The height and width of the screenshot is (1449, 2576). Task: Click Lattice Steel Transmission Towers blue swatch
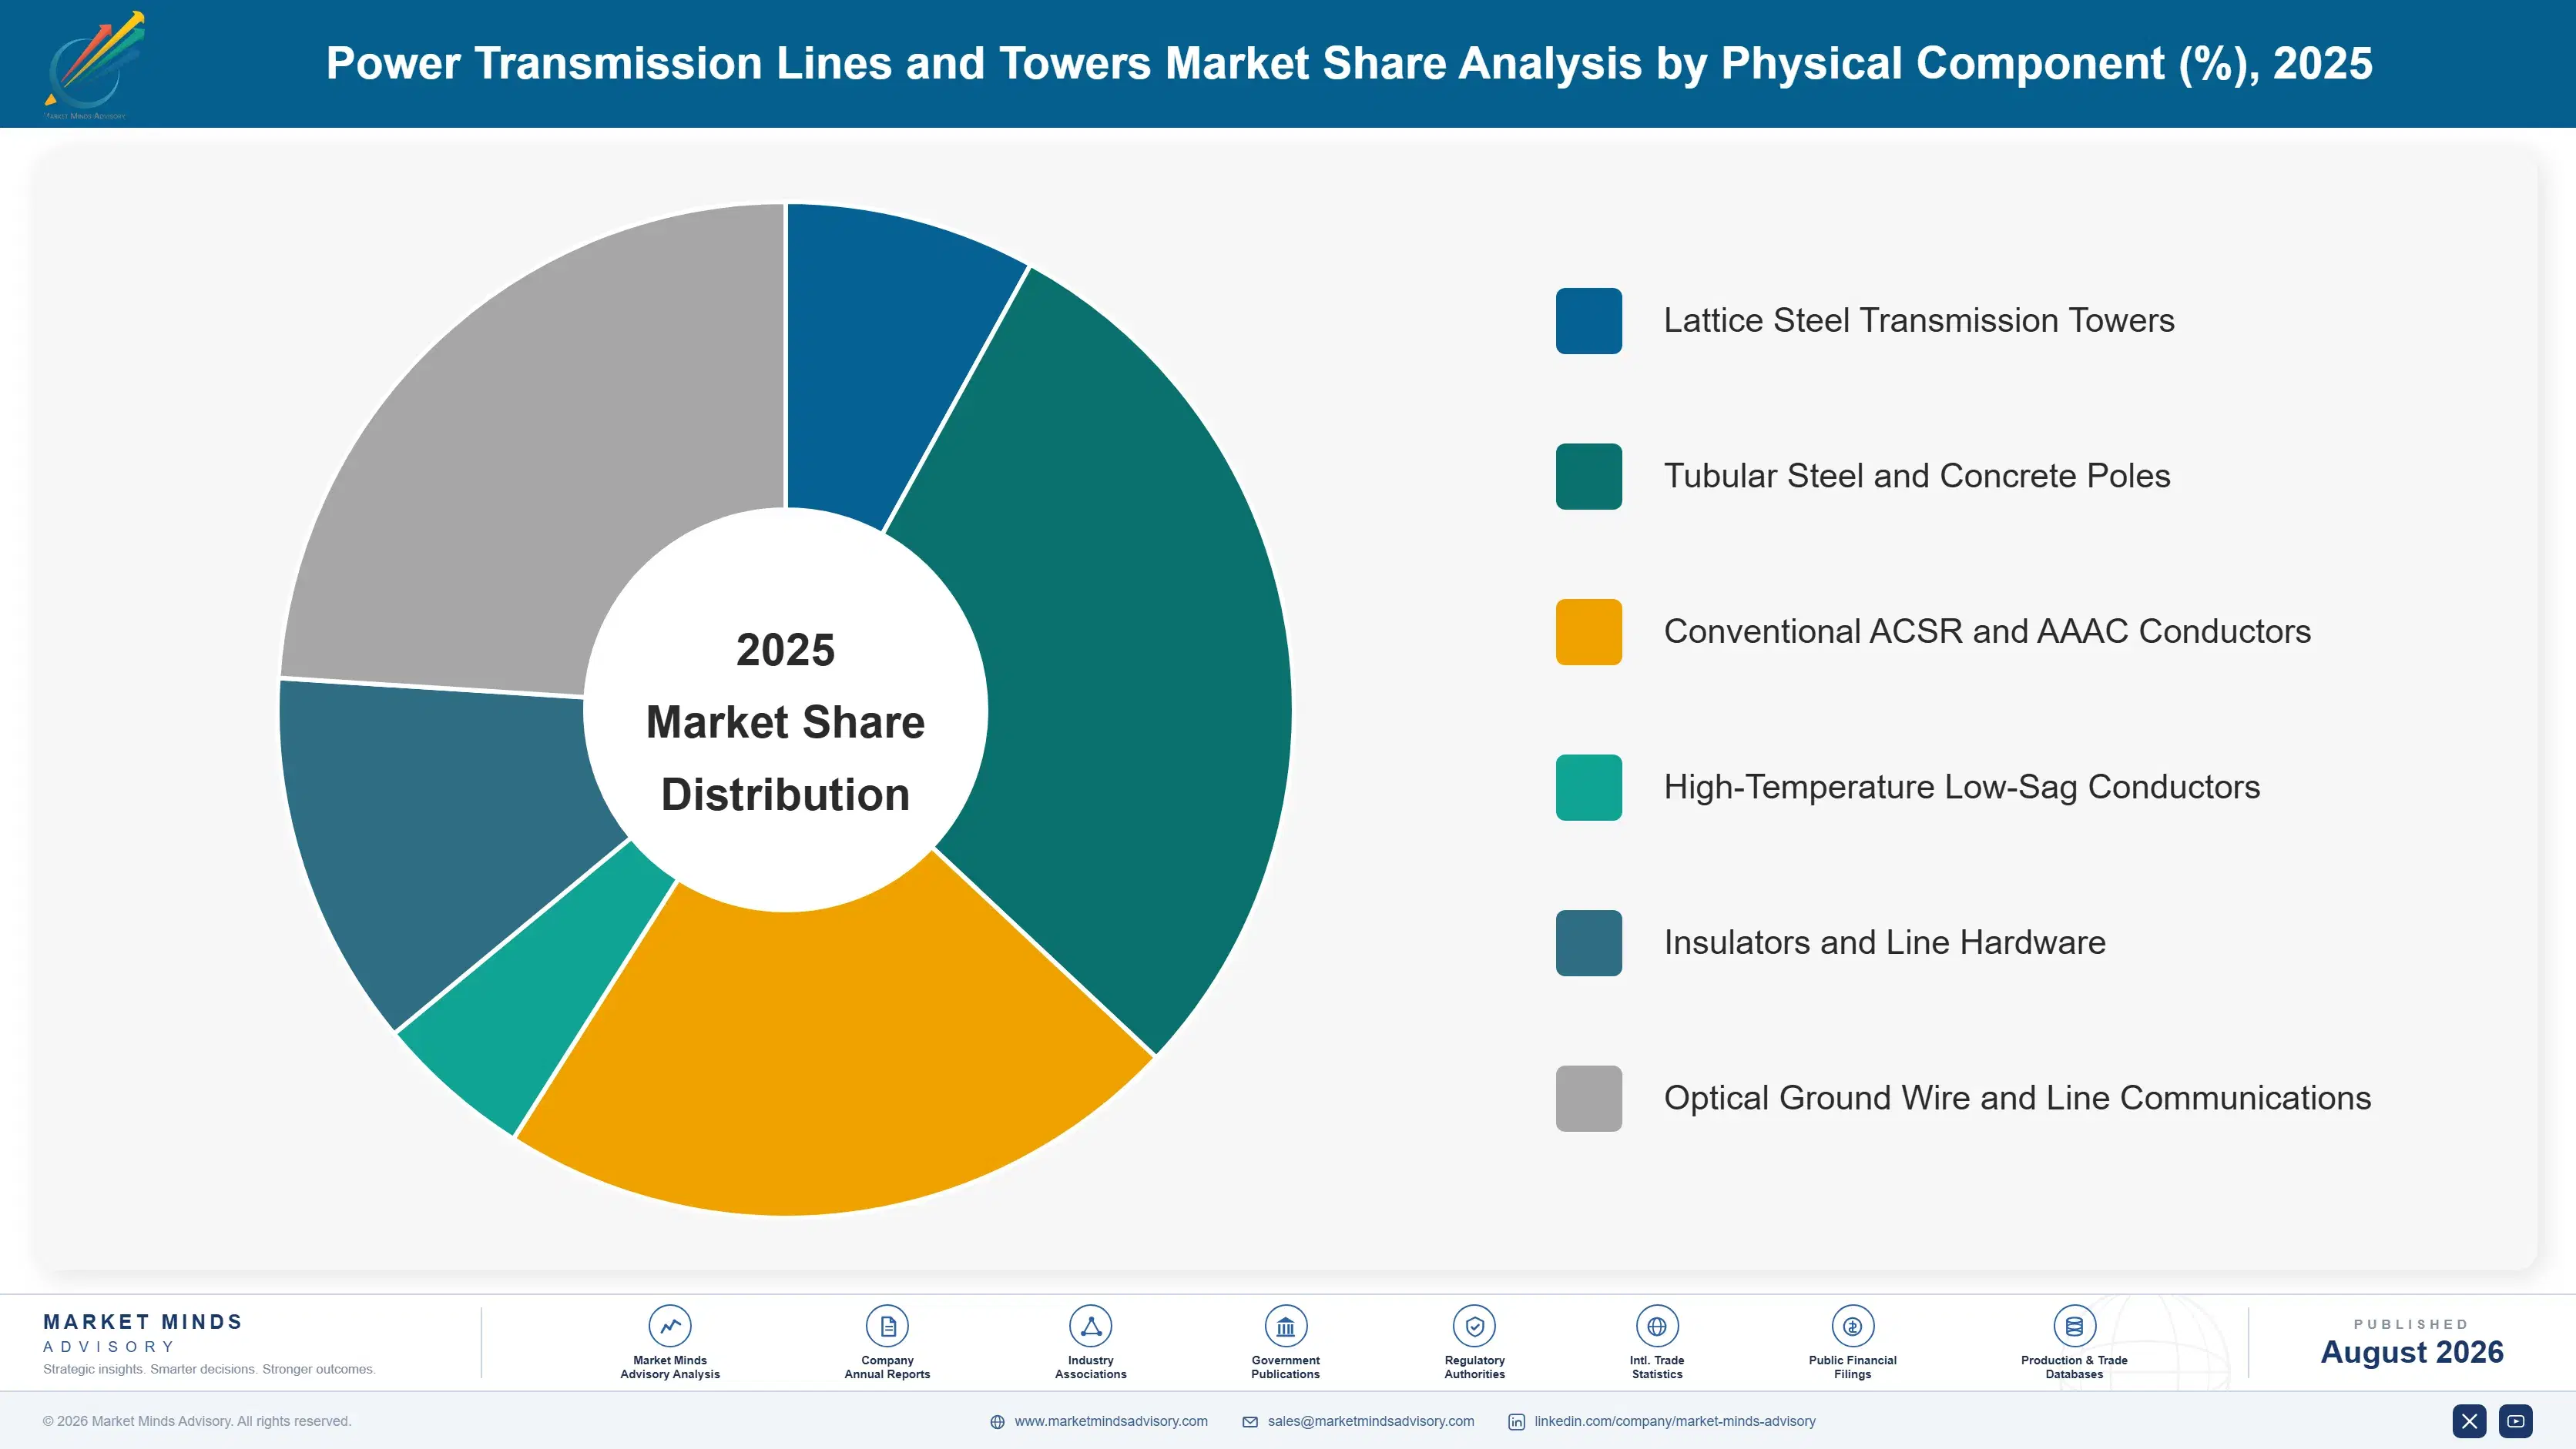point(1589,321)
